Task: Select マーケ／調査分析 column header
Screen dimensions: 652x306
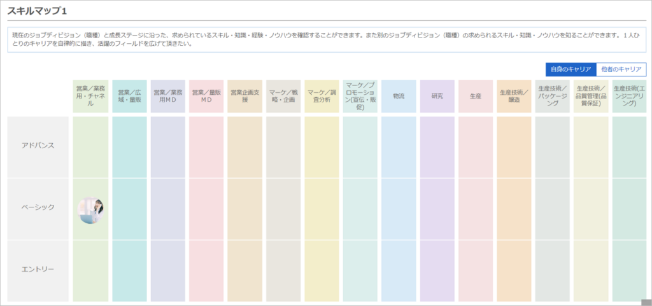Action: [x=322, y=96]
